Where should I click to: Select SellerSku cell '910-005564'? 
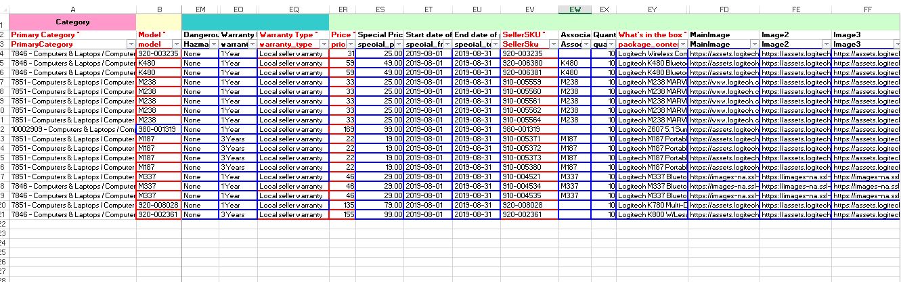point(530,120)
